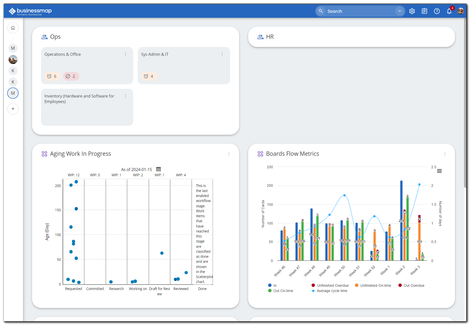This screenshot has width=473, height=328.
Task: Open the search scope dropdown arrow
Action: [399, 11]
